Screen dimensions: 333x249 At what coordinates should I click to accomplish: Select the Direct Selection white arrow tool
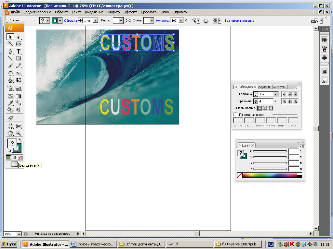(19, 37)
